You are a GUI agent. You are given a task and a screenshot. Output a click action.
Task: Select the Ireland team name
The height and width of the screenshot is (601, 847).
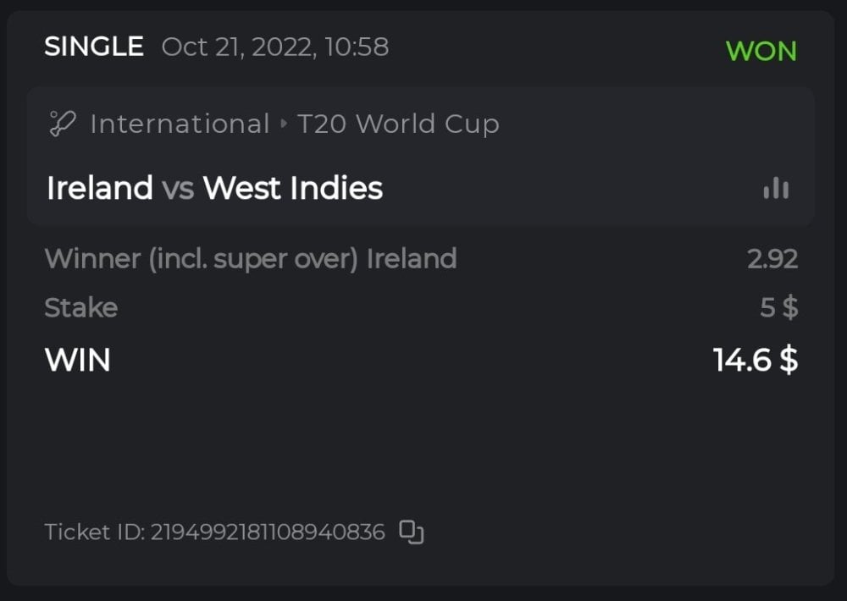[x=99, y=188]
